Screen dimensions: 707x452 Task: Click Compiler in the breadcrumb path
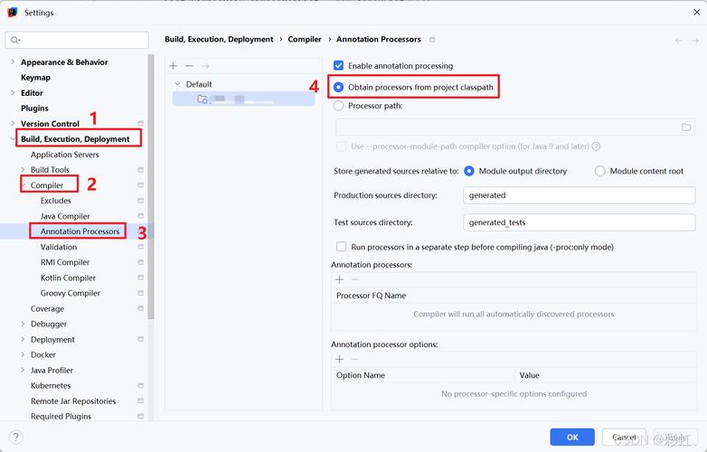tap(305, 40)
